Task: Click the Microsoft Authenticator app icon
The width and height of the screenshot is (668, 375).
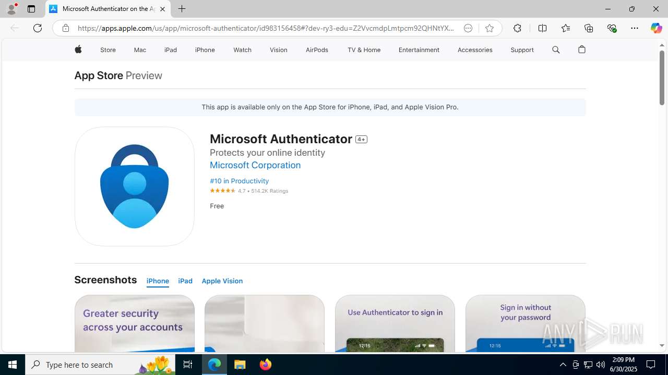Action: click(135, 186)
